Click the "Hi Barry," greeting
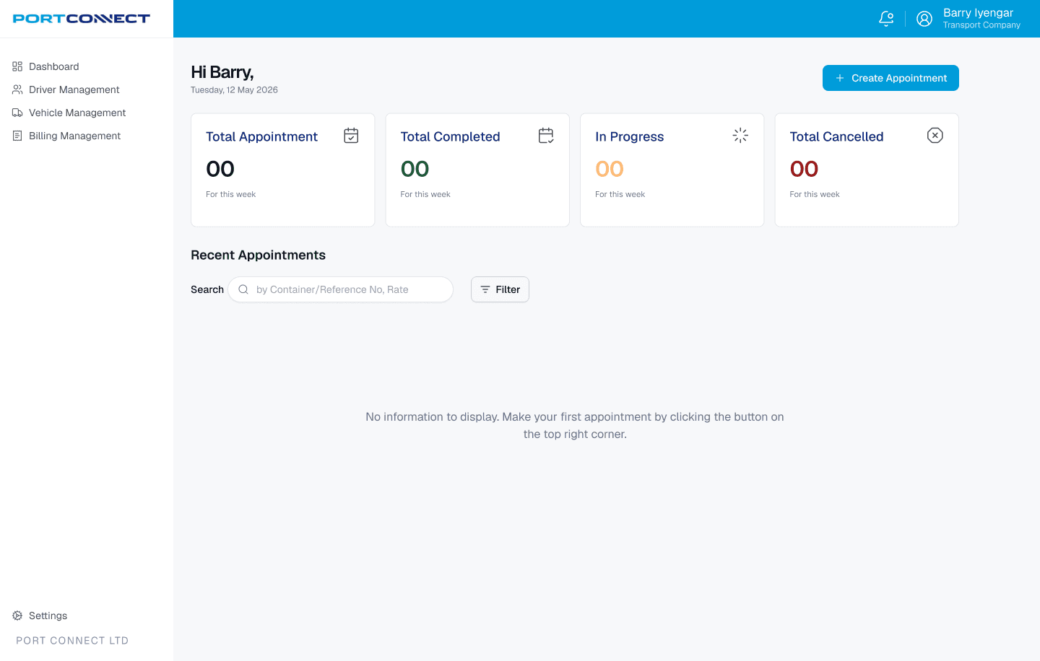1040x661 pixels. coord(222,72)
